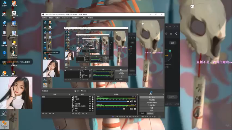Switch to the 控件 tab
This screenshot has width=232, height=130.
(143, 113)
